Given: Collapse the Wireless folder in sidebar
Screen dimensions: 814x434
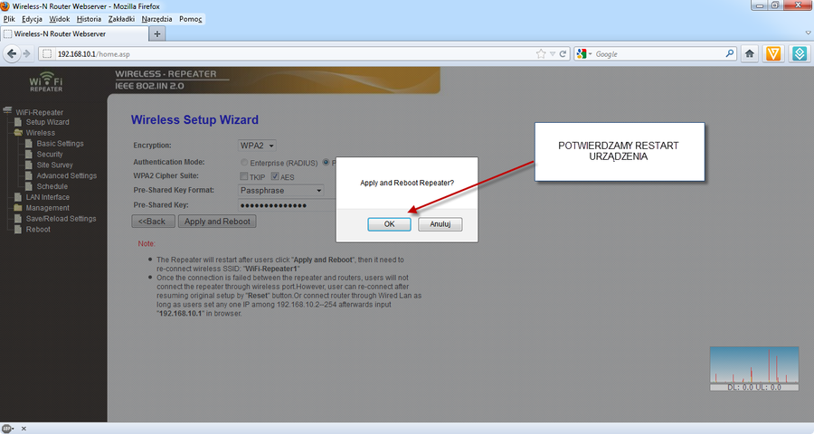Looking at the screenshot, I should click(x=19, y=133).
